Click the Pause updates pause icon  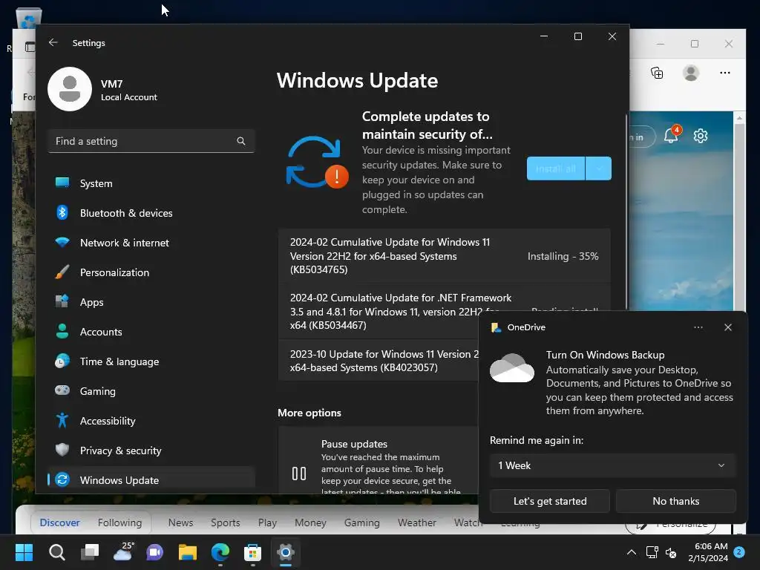299,473
